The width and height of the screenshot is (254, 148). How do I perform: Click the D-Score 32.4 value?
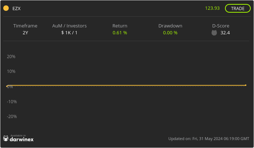(x=225, y=33)
